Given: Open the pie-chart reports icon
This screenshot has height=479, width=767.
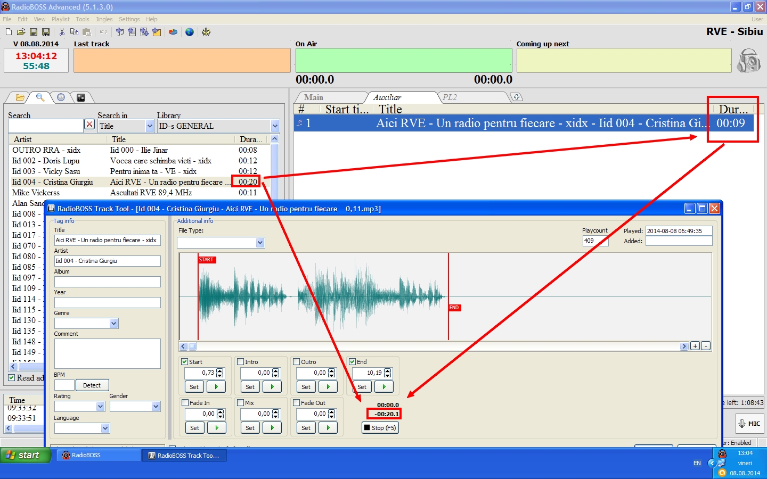Looking at the screenshot, I should coord(173,32).
